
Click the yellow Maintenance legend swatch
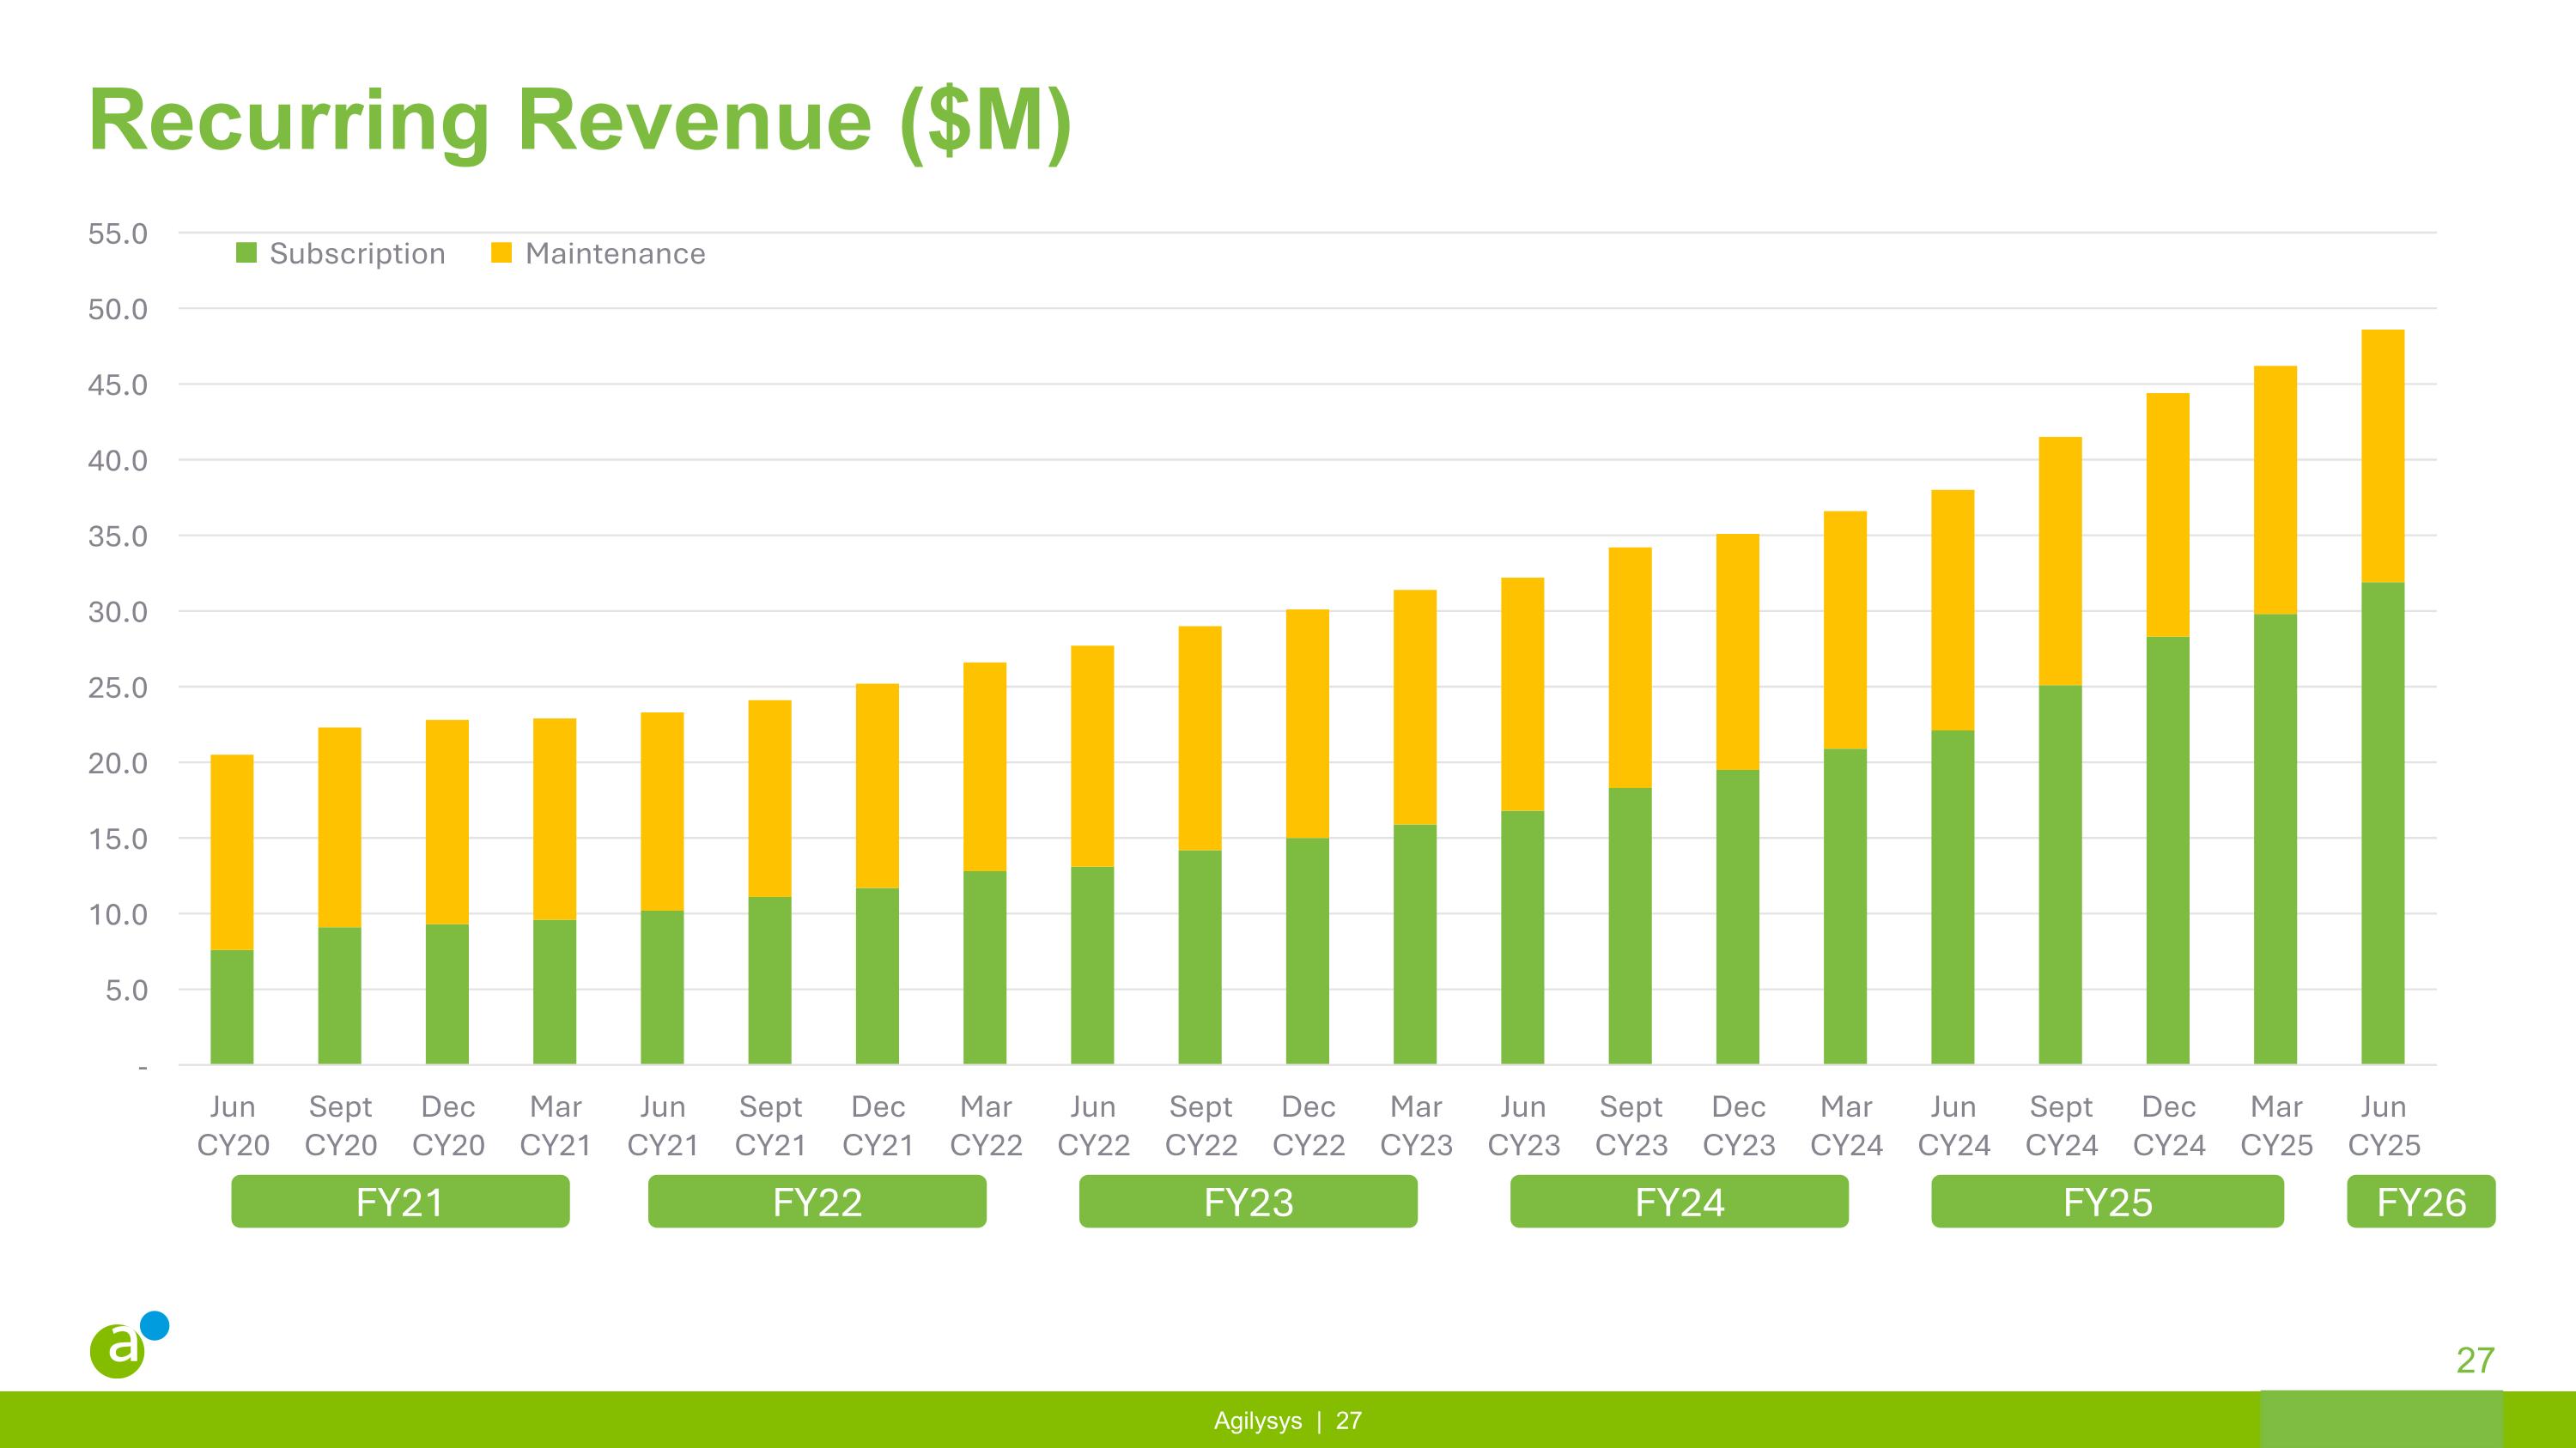click(x=502, y=253)
